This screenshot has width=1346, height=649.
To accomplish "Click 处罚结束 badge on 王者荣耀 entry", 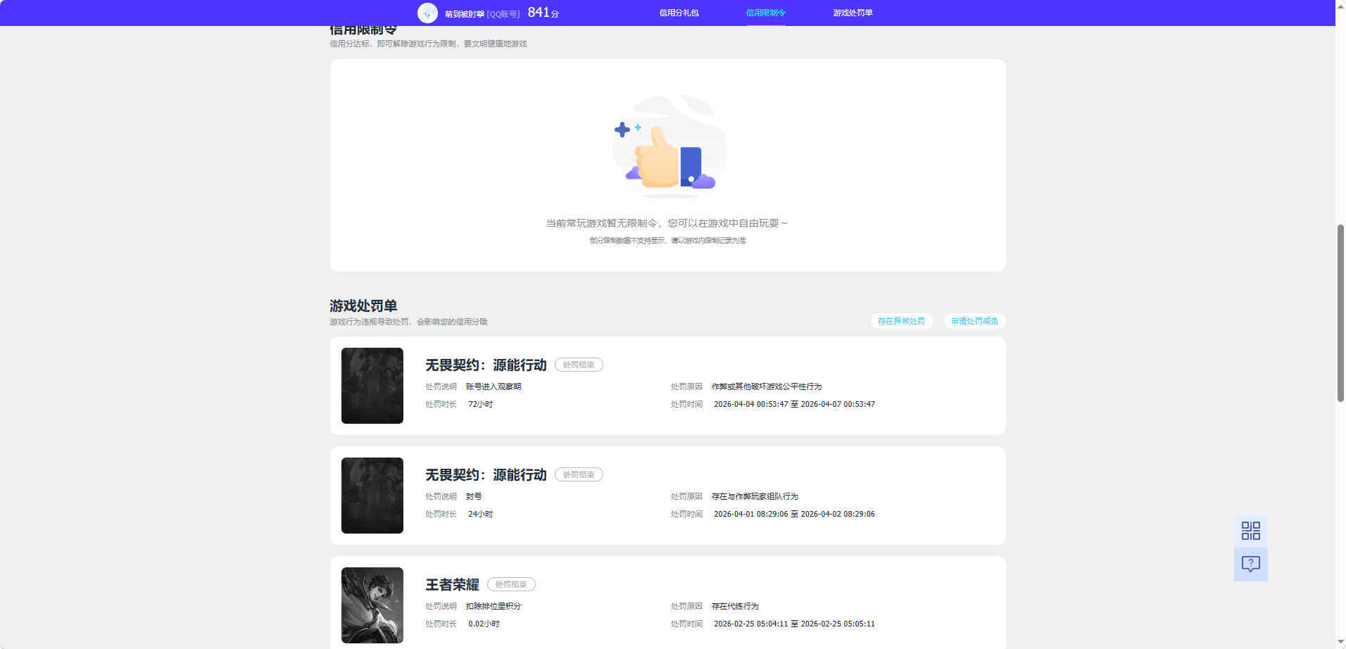I will point(511,584).
